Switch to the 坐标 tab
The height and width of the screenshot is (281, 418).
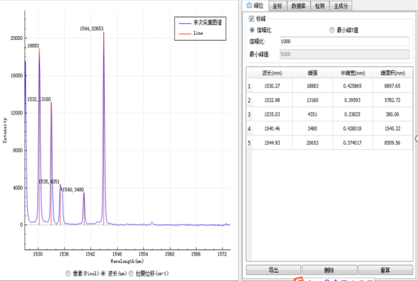tap(278, 6)
